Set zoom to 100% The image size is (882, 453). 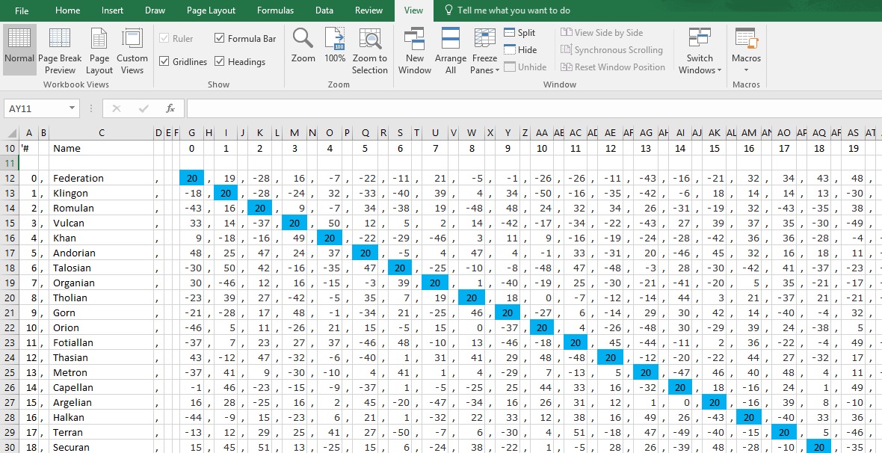[336, 45]
